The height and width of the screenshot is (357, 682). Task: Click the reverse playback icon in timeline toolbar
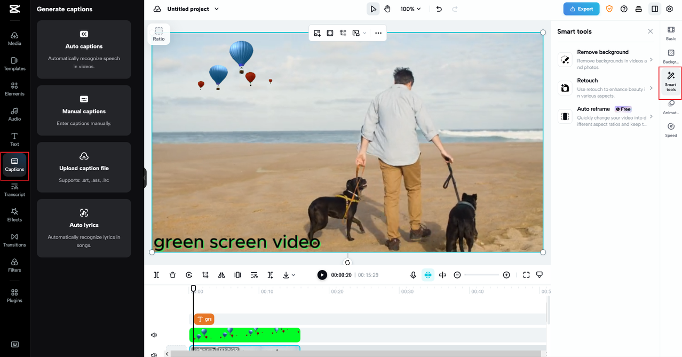tap(189, 275)
